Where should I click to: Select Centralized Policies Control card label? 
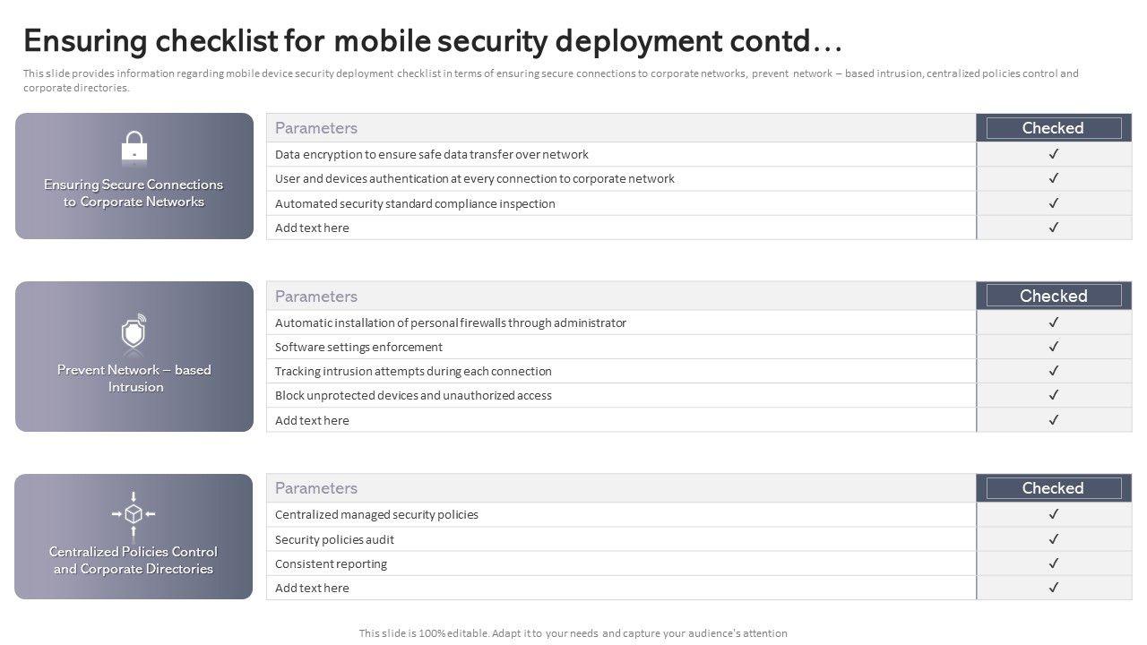tap(134, 560)
